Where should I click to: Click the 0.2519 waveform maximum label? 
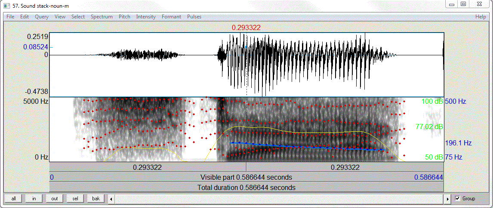(38, 36)
